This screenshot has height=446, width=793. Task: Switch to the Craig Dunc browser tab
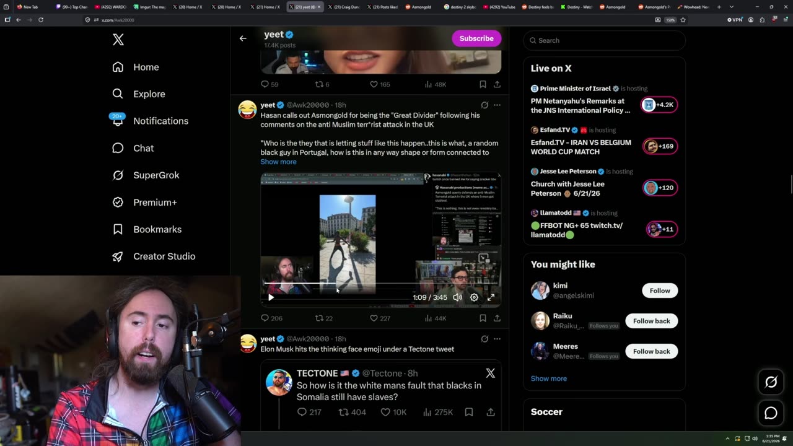[x=345, y=7]
